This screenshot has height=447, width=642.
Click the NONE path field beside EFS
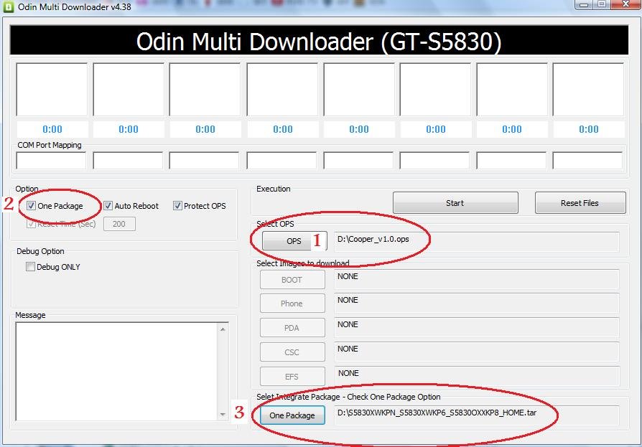(477, 377)
